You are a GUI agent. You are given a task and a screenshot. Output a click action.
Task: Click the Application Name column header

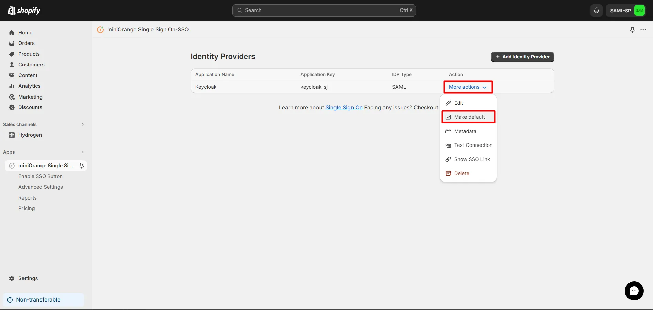coord(215,75)
